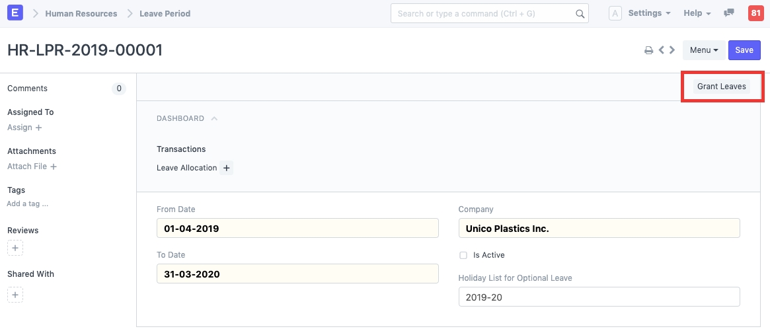
Task: Open the Settings dropdown
Action: click(x=649, y=13)
